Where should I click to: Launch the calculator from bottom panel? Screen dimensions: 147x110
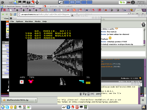tap(86, 107)
